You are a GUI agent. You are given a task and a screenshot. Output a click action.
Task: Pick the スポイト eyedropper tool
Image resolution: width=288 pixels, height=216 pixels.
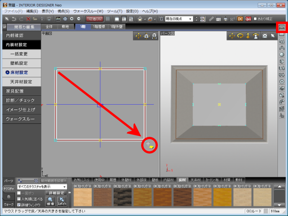pos(61,200)
